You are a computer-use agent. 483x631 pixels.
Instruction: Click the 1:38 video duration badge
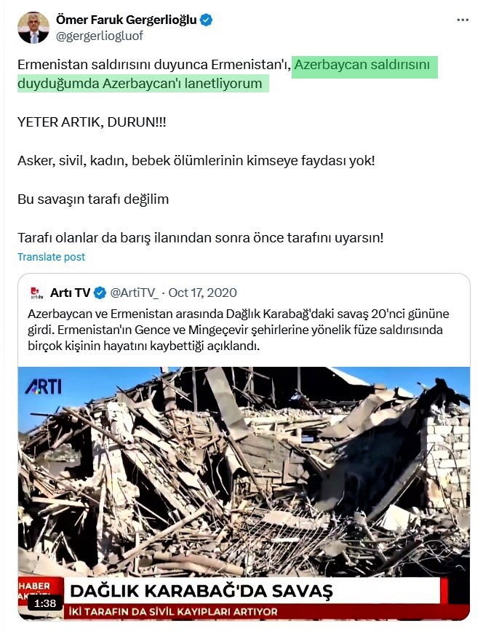click(45, 603)
